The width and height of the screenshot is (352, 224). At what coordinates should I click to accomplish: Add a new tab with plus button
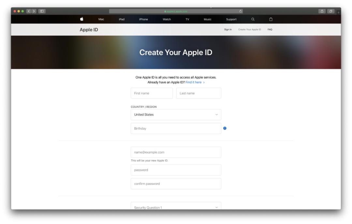pos(338,12)
